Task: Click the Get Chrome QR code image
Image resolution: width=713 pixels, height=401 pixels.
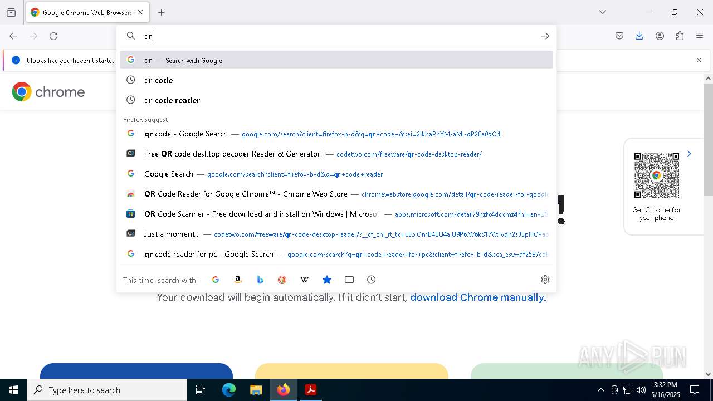Action: 657,175
